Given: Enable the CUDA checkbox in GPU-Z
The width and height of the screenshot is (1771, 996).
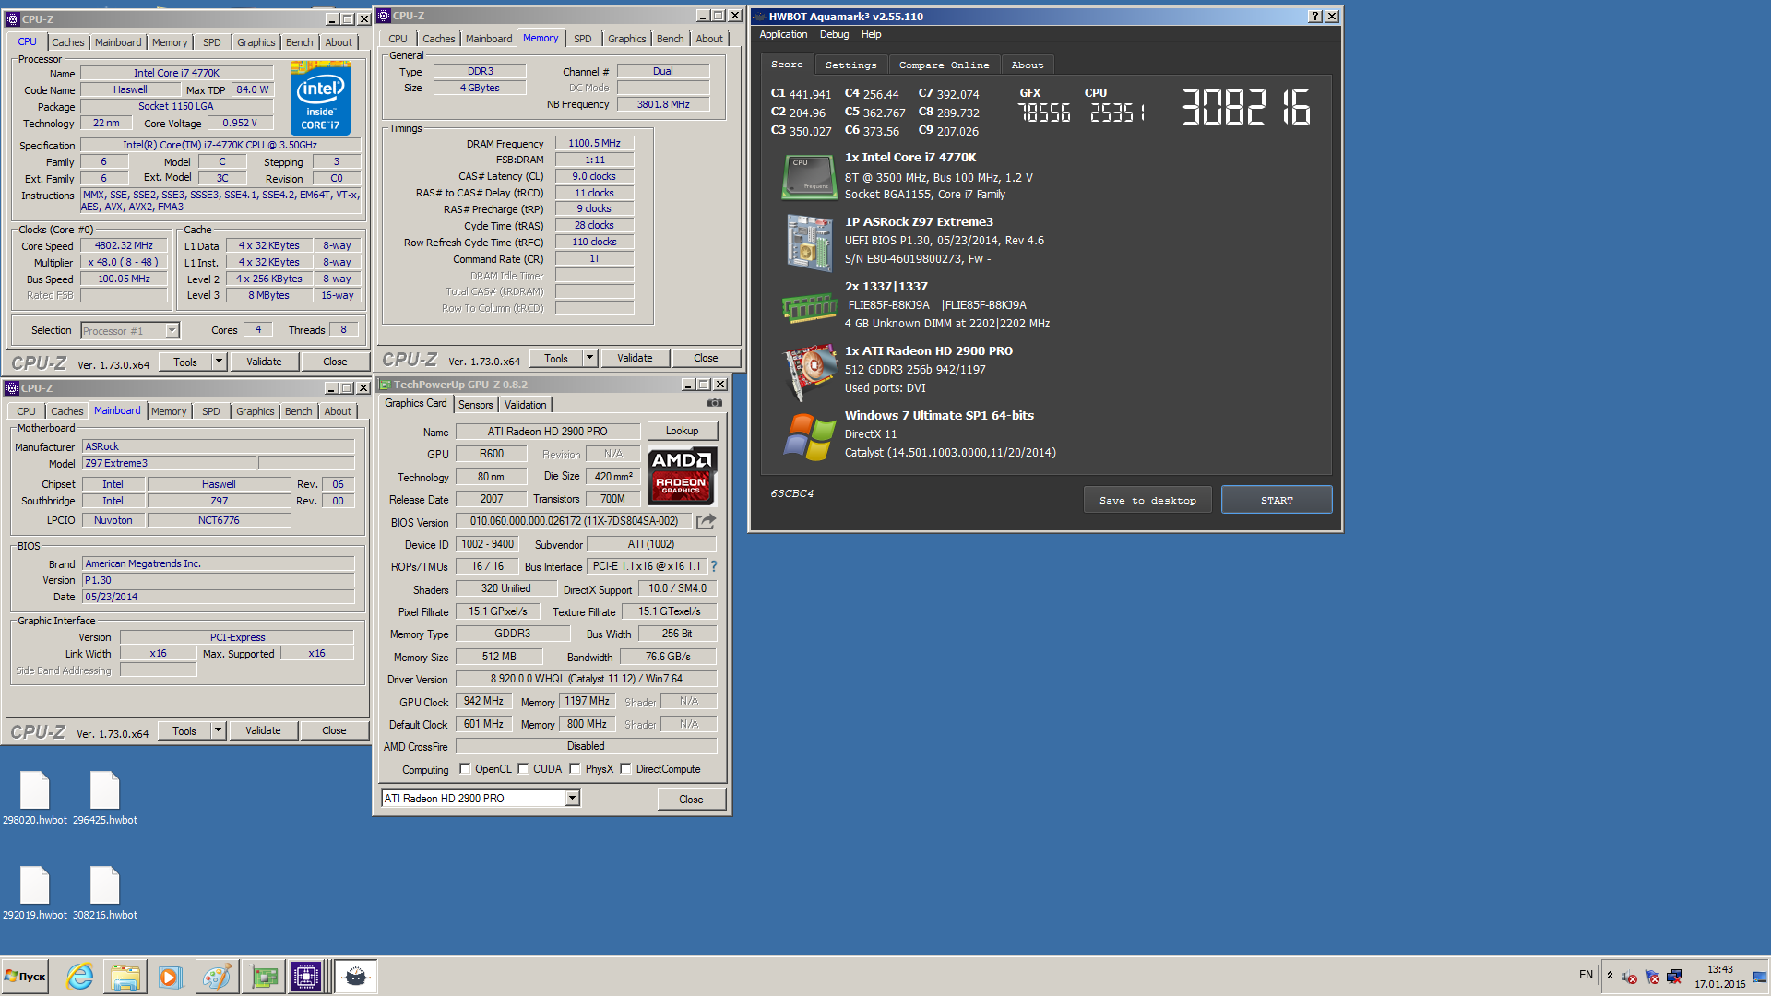Looking at the screenshot, I should point(523,769).
